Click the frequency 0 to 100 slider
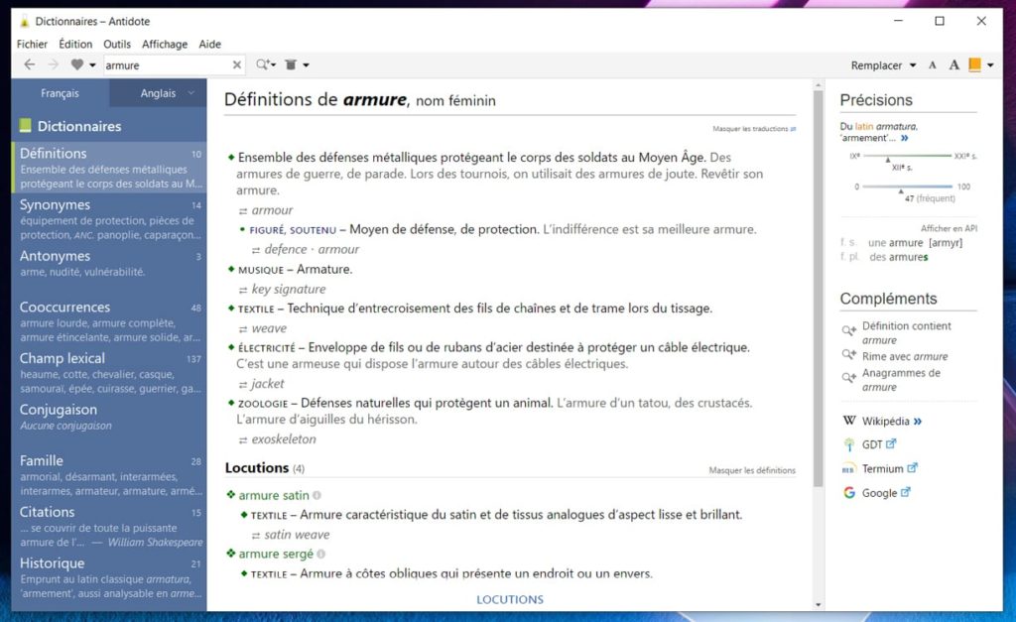Screen dimensions: 1016x622 [909, 187]
